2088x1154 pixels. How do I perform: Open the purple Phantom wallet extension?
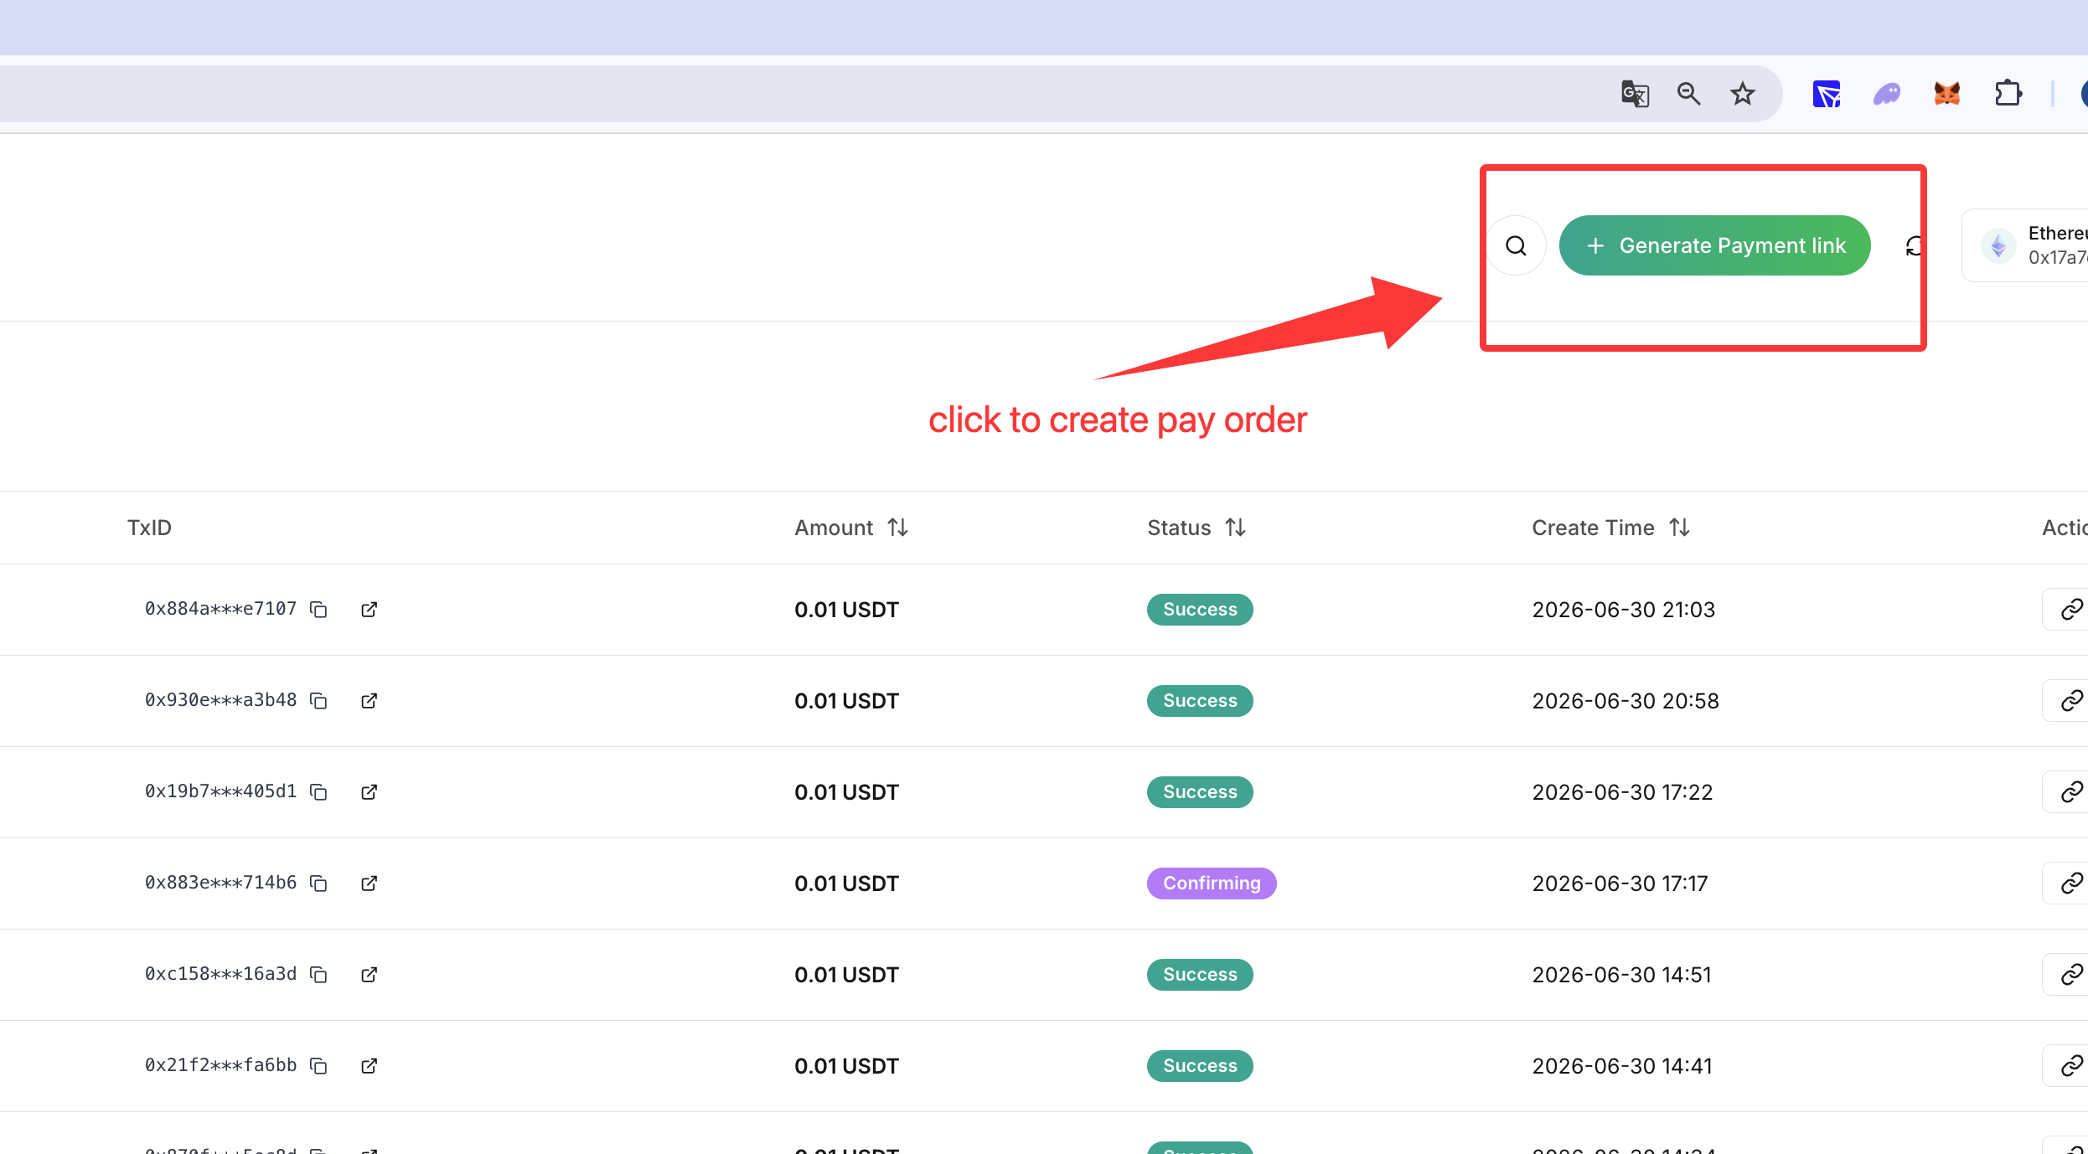(1887, 94)
